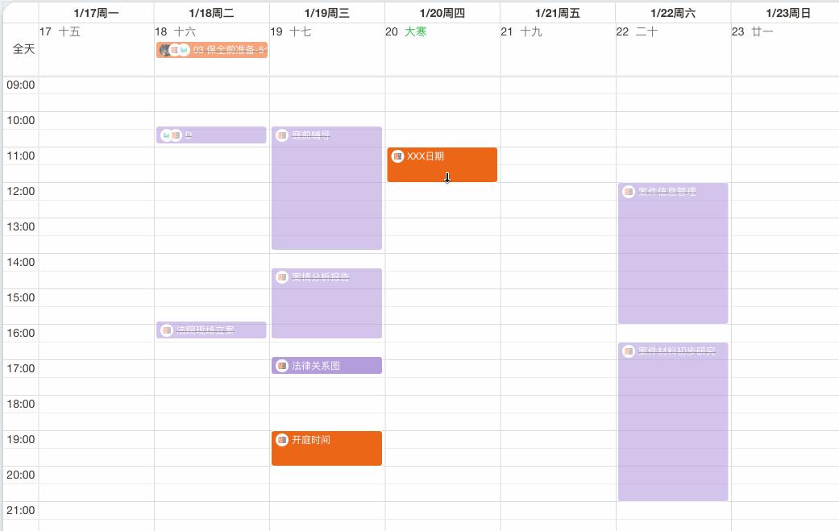Select the 1/18周二 column header
The width and height of the screenshot is (839, 531).
211,13
